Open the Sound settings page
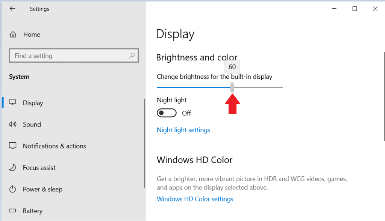 (32, 125)
